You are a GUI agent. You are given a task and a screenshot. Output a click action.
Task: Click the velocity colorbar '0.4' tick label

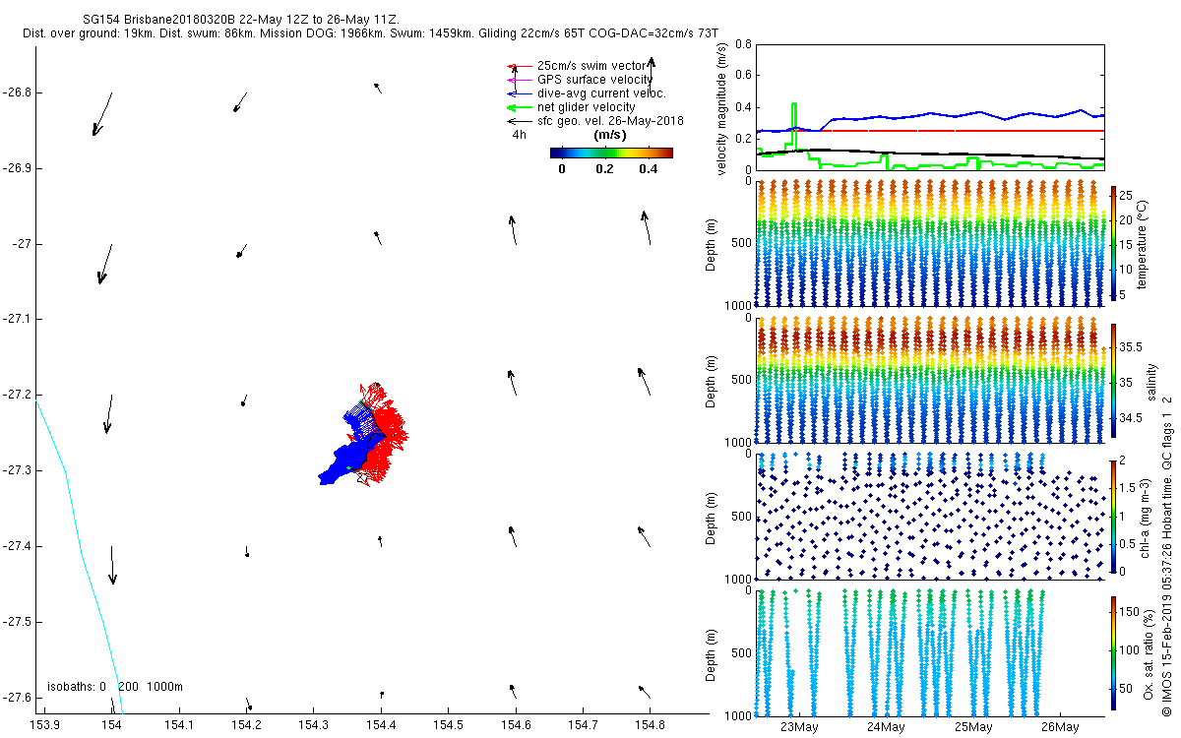648,168
